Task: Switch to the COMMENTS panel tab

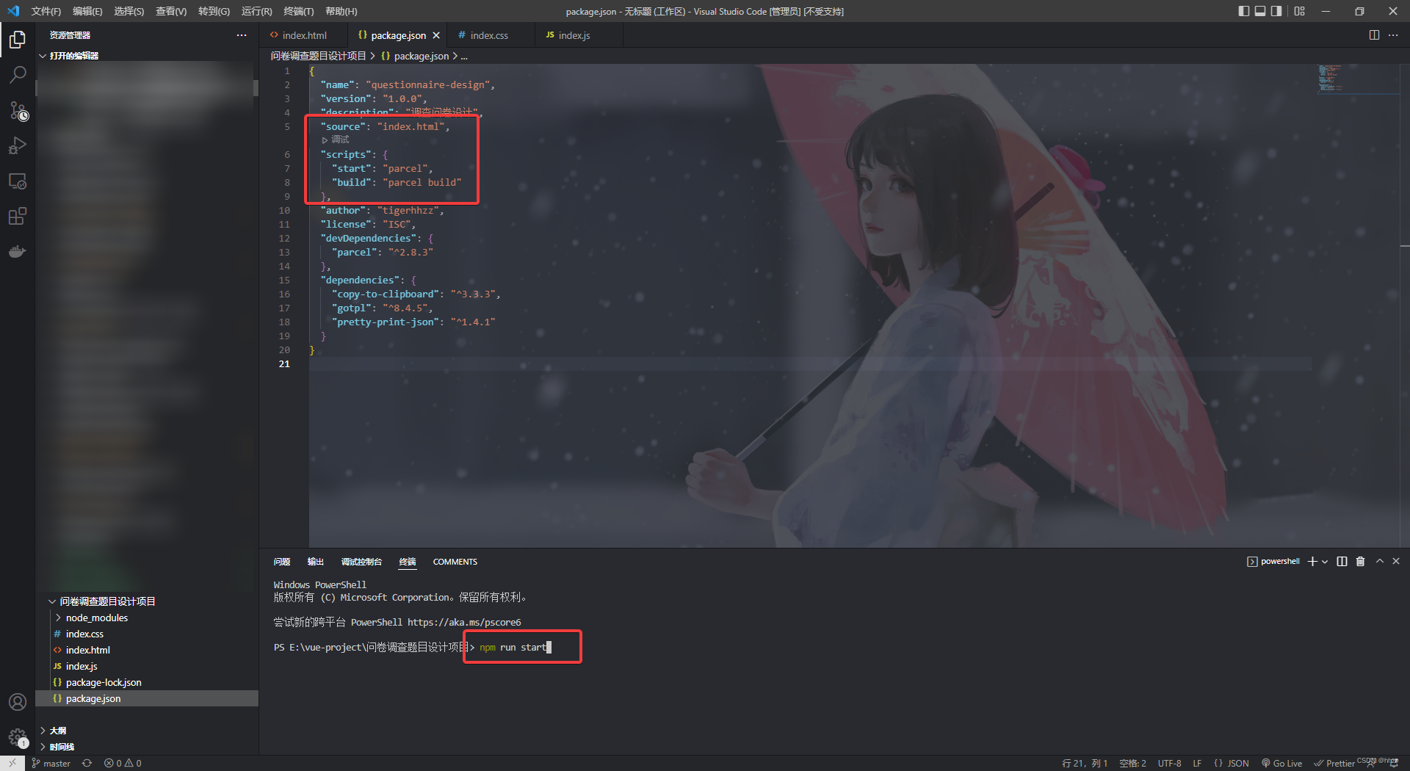Action: (x=455, y=562)
